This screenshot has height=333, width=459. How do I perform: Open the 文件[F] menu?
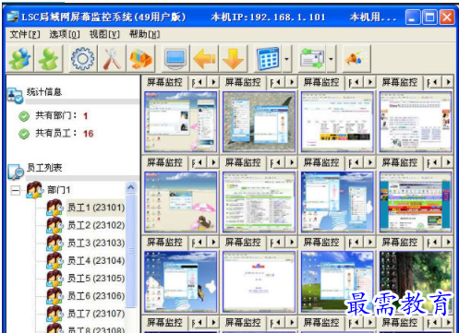pyautogui.click(x=25, y=34)
